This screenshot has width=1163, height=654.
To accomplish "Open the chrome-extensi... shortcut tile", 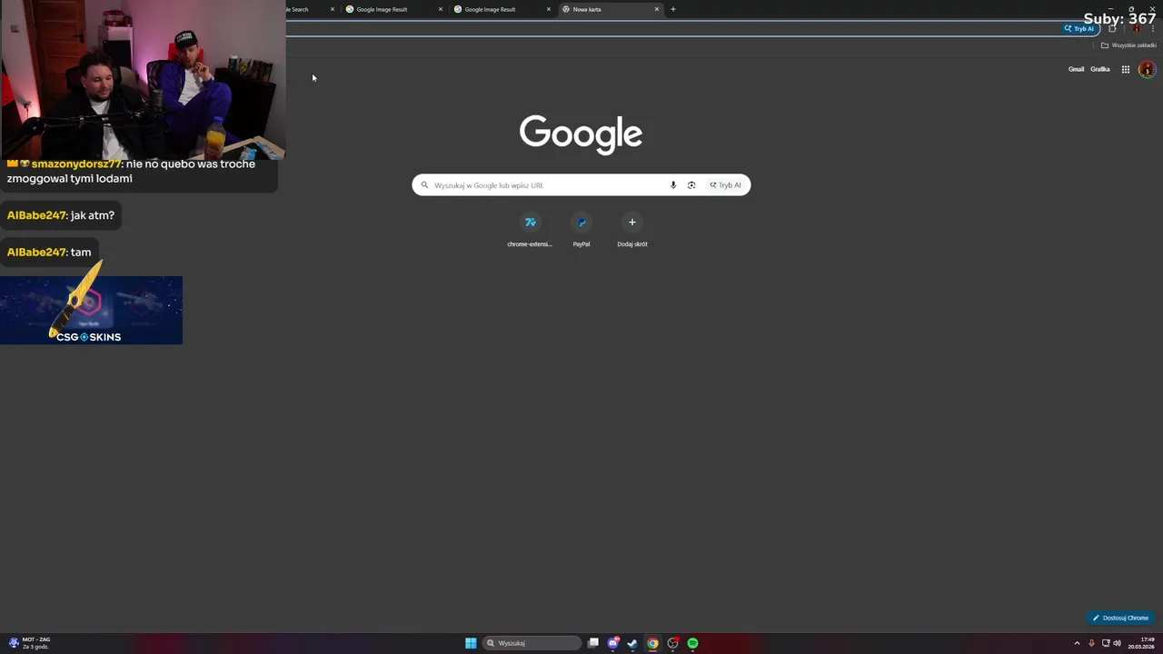I will coord(530,229).
